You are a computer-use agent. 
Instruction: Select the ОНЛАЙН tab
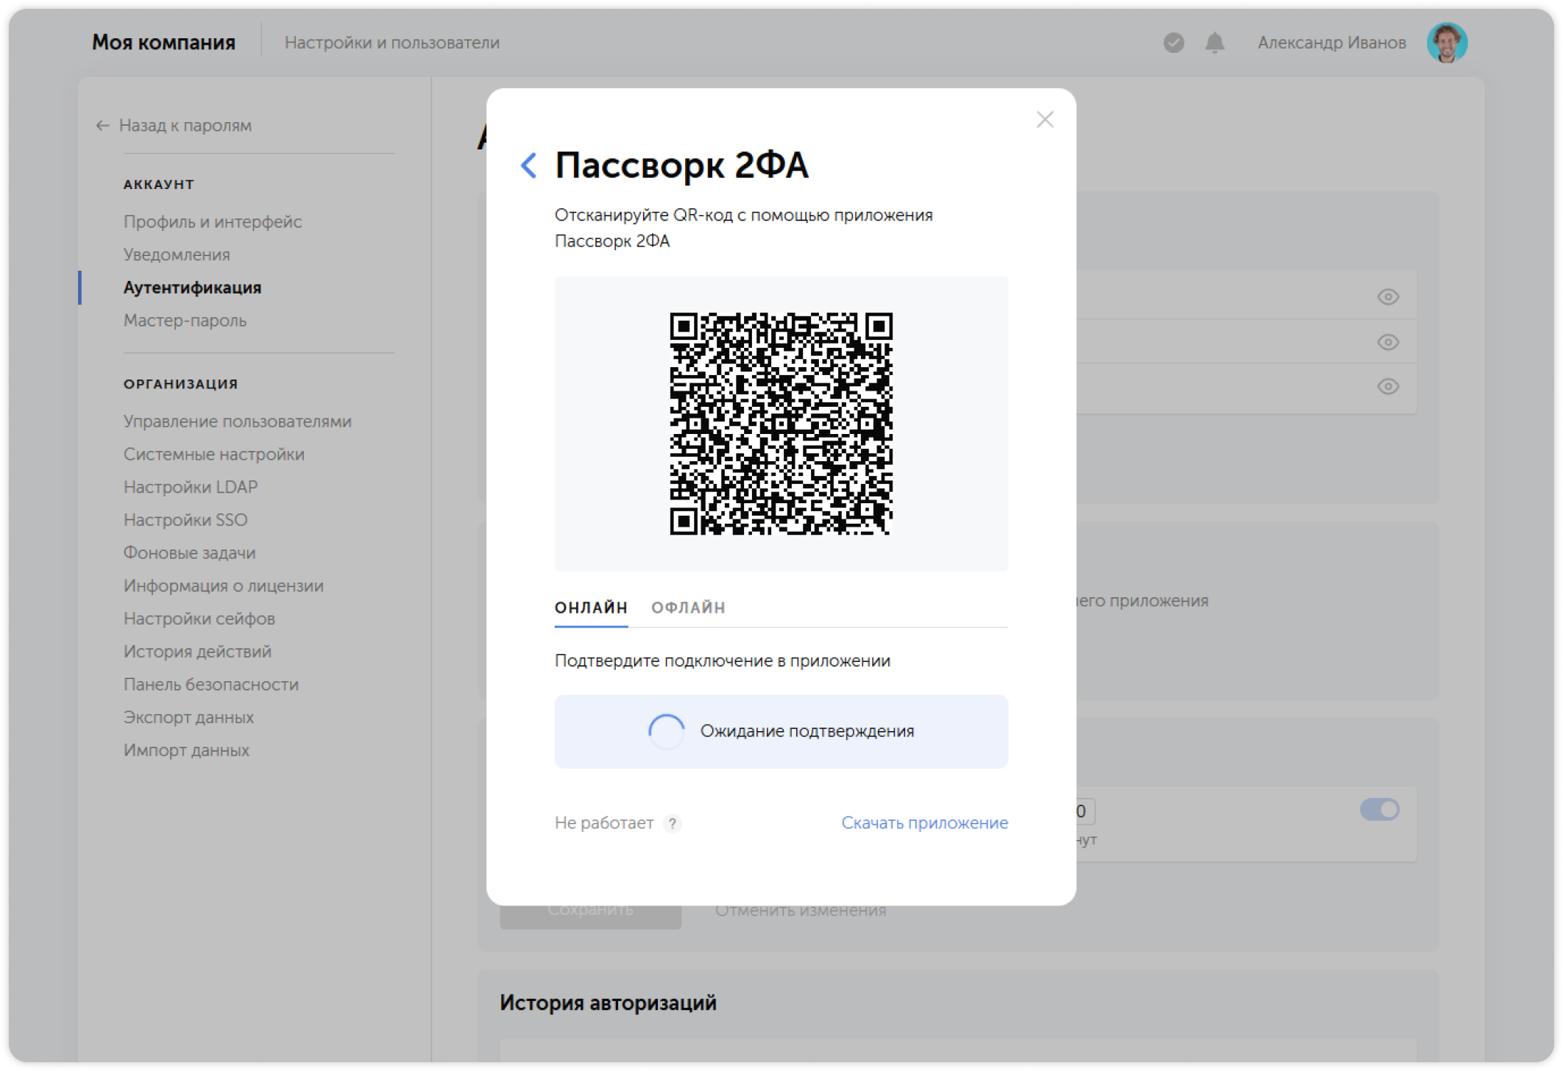pos(591,607)
